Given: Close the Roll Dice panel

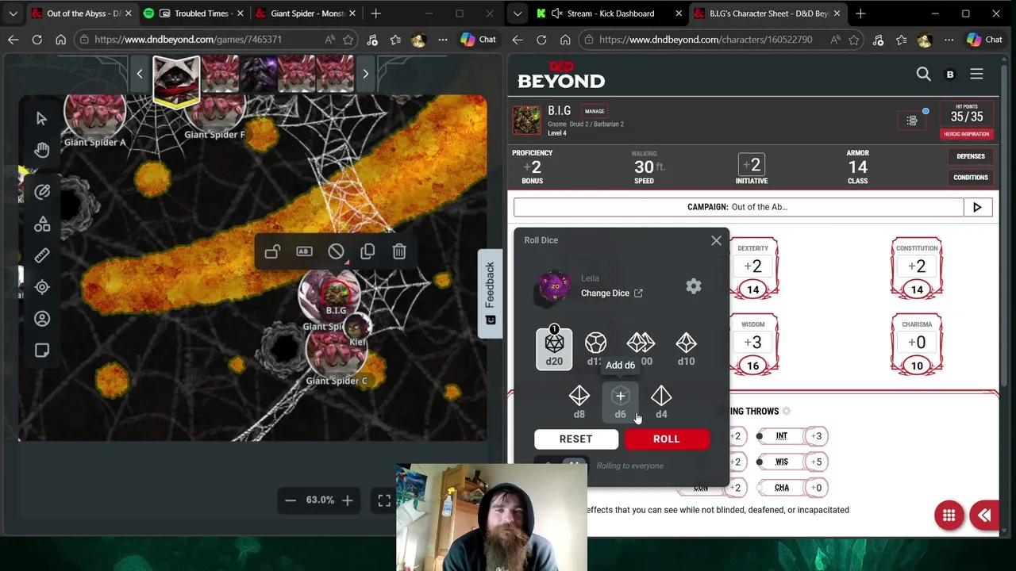Looking at the screenshot, I should click(716, 240).
